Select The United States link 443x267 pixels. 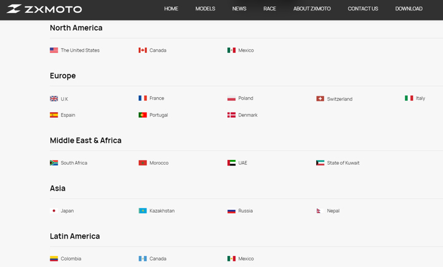[80, 50]
